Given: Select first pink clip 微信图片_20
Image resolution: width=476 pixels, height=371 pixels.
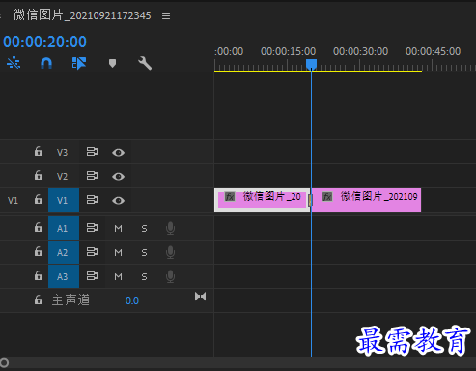Looking at the screenshot, I should coord(262,200).
